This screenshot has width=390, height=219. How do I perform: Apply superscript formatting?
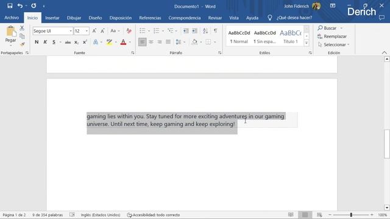pos(85,42)
